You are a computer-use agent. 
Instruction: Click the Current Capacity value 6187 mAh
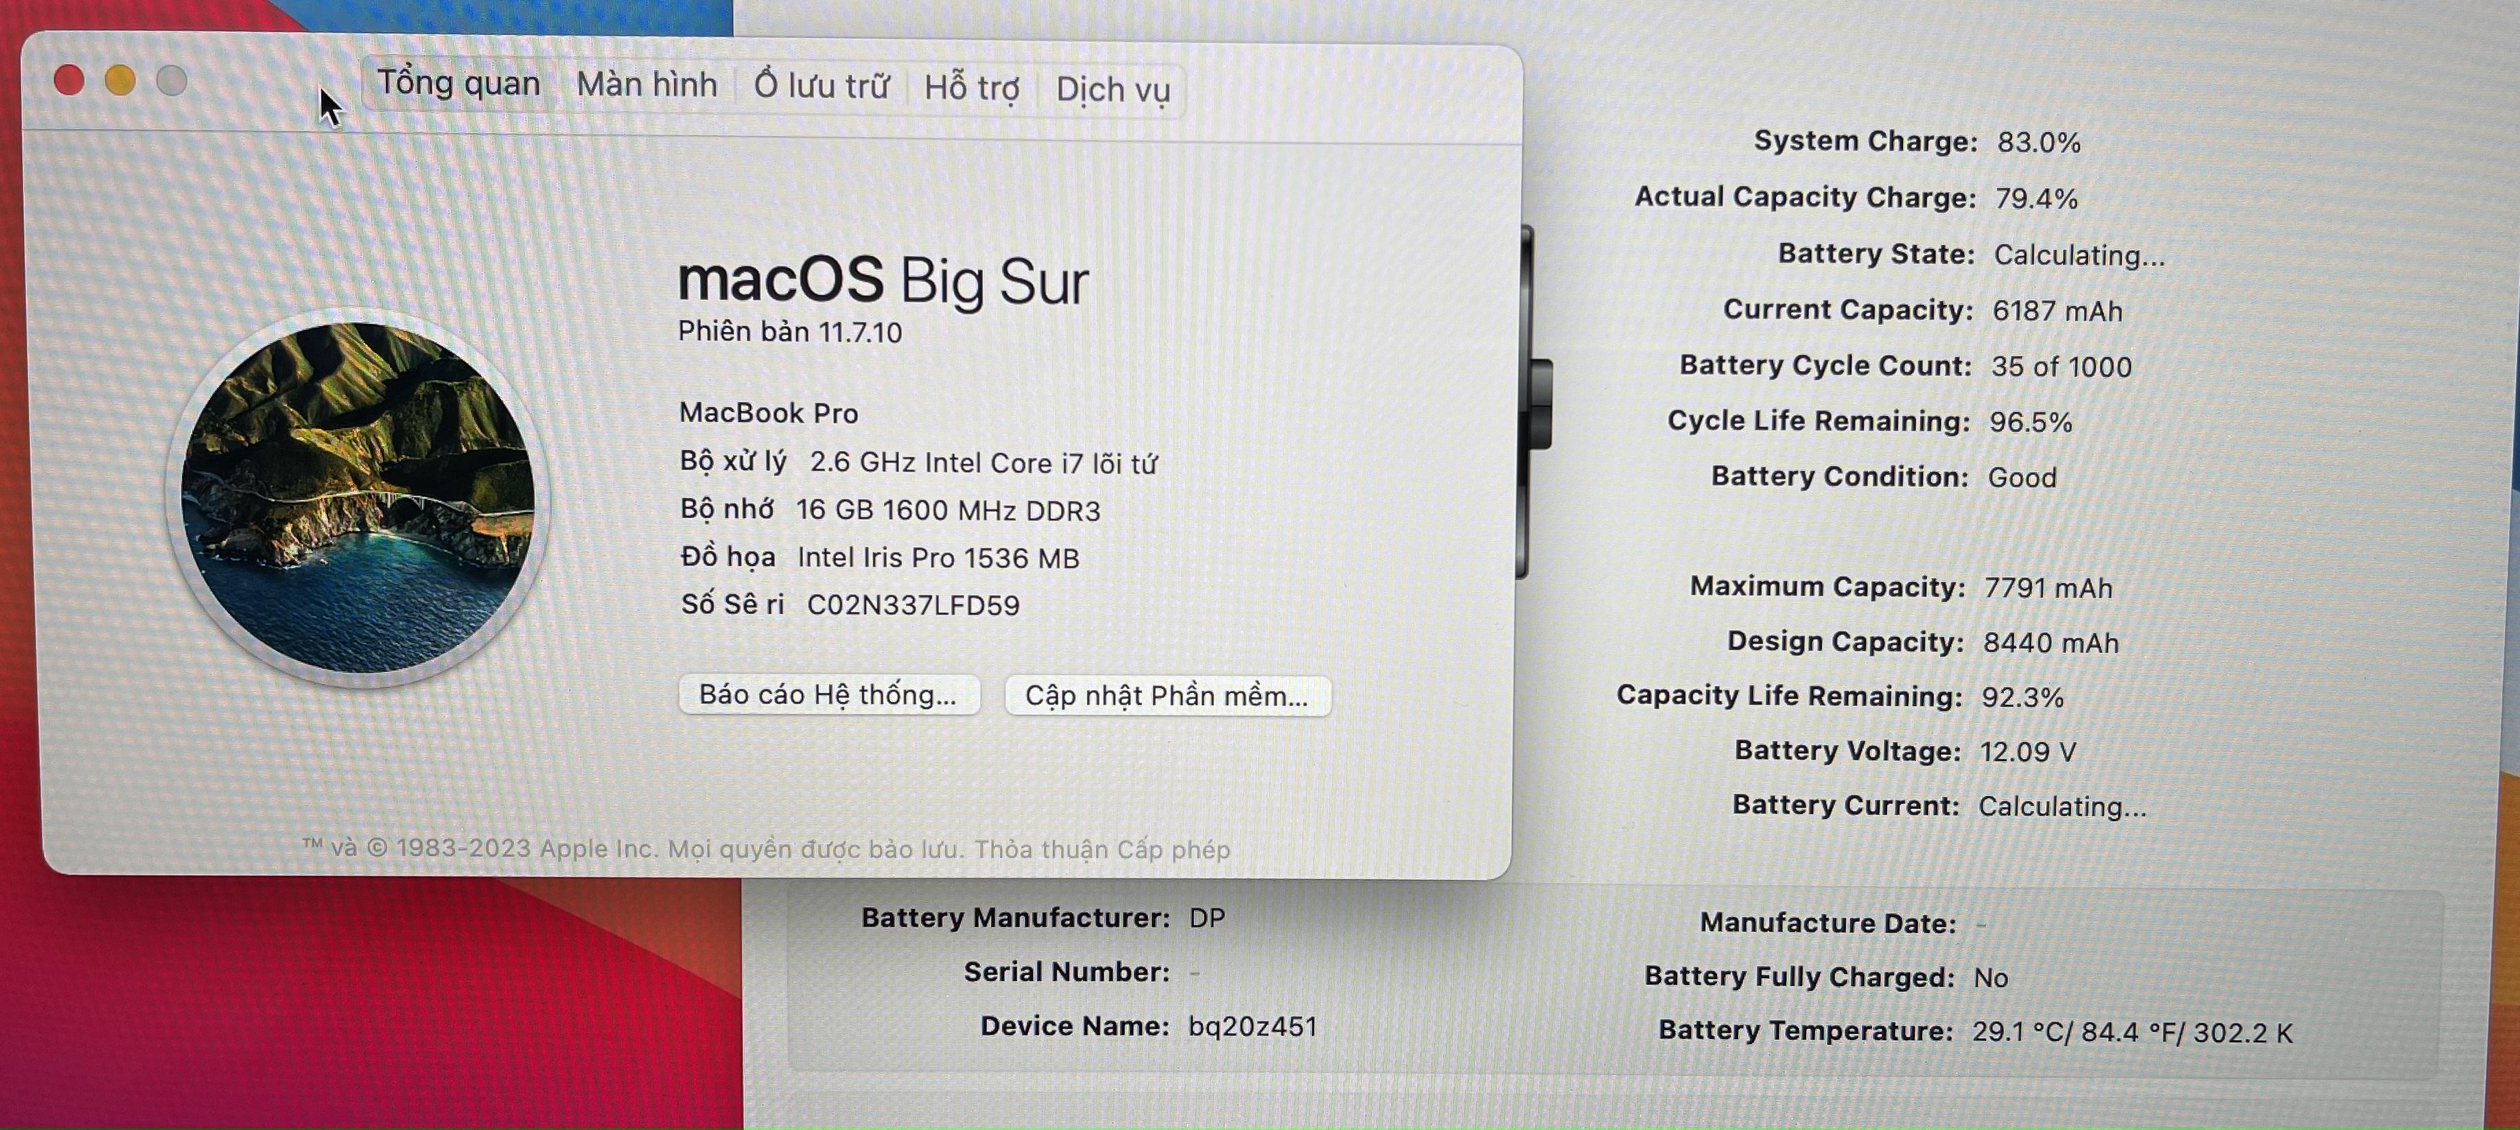pyautogui.click(x=2057, y=311)
